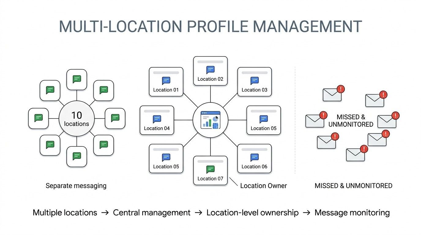The image size is (421, 235).
Task: Click the 'Location 06' label
Action: (x=255, y=166)
